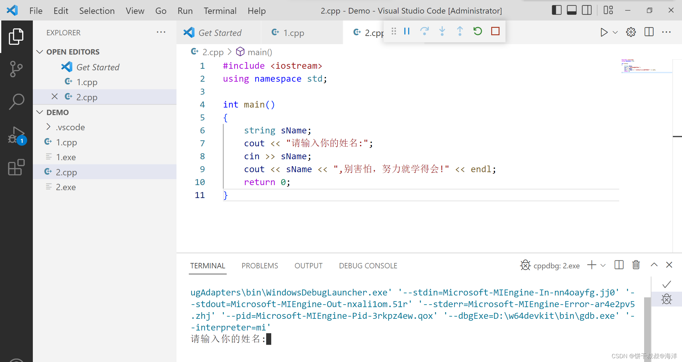Open 2.exe in the DEMO folder
Viewport: 682px width, 362px height.
pos(104,187)
